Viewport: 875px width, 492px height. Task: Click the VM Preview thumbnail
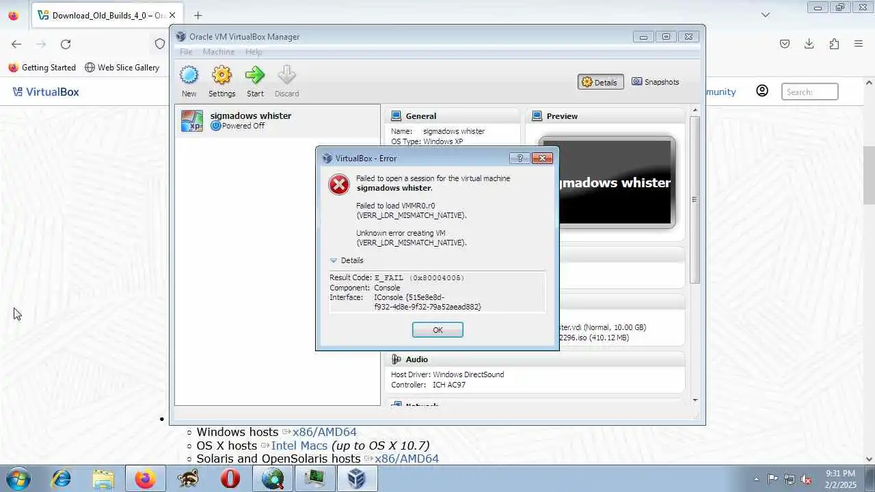pyautogui.click(x=607, y=182)
